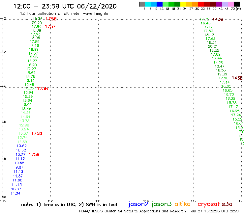Click subtitle '12 hour collection of altimeter wave heights'
The width and height of the screenshot is (244, 214).
(64, 13)
